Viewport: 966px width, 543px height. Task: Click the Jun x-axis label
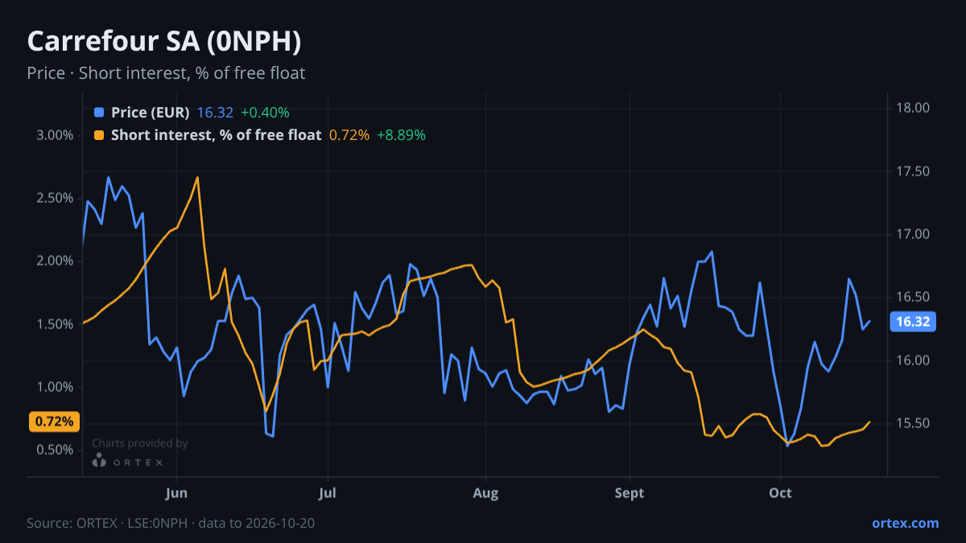[175, 493]
